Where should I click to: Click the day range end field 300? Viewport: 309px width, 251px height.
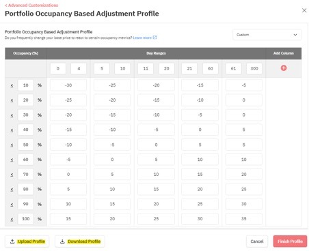[x=254, y=68]
